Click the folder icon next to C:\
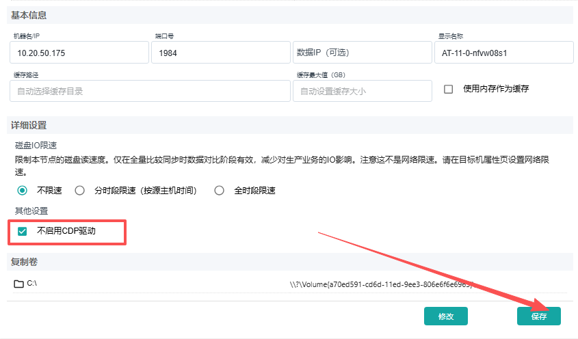 tap(18, 283)
